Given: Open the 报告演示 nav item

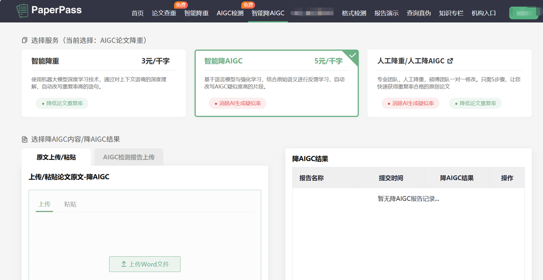Looking at the screenshot, I should pyautogui.click(x=386, y=13).
